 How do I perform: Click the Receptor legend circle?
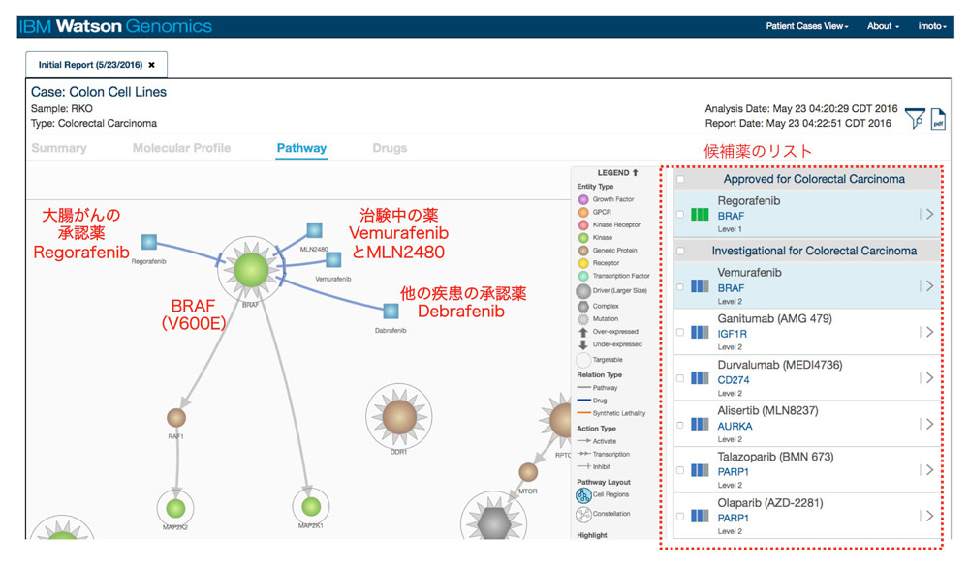tap(582, 263)
